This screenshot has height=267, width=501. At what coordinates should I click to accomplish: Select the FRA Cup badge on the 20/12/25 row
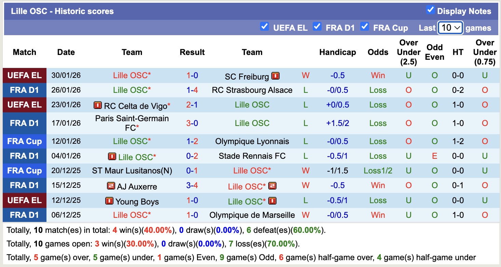point(24,171)
